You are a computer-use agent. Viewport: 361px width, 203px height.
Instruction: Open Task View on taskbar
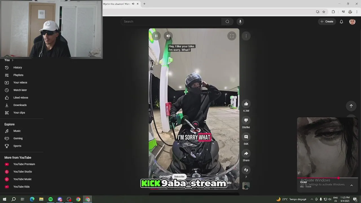pyautogui.click(x=23, y=199)
